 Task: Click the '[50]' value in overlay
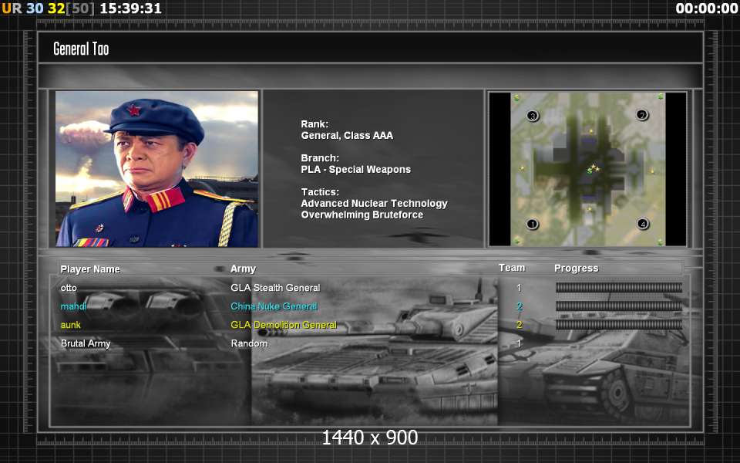coord(79,8)
